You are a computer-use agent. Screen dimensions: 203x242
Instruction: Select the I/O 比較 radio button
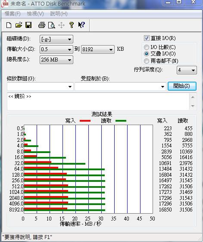point(147,47)
